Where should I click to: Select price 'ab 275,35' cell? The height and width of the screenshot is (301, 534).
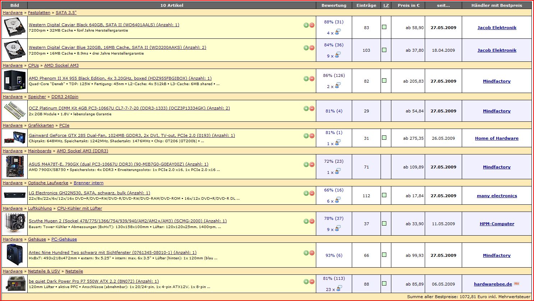point(408,138)
